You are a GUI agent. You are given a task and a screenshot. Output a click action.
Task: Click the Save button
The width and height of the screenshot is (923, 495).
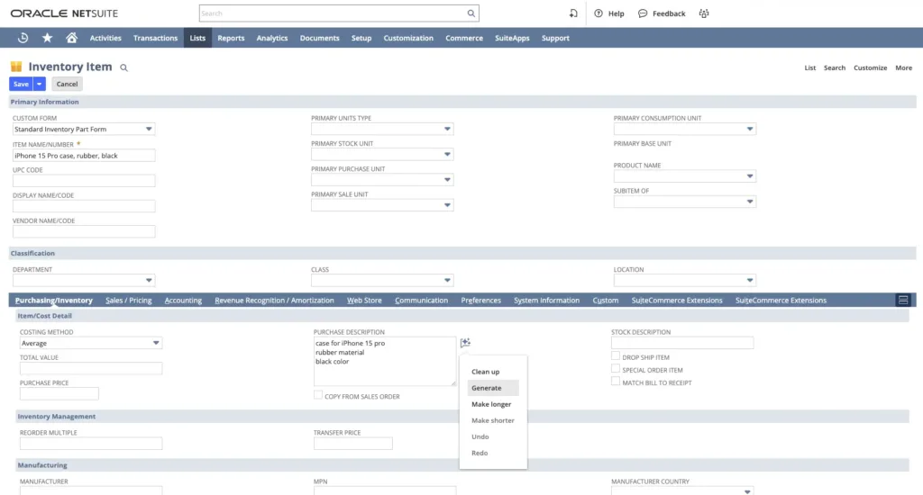tap(22, 84)
